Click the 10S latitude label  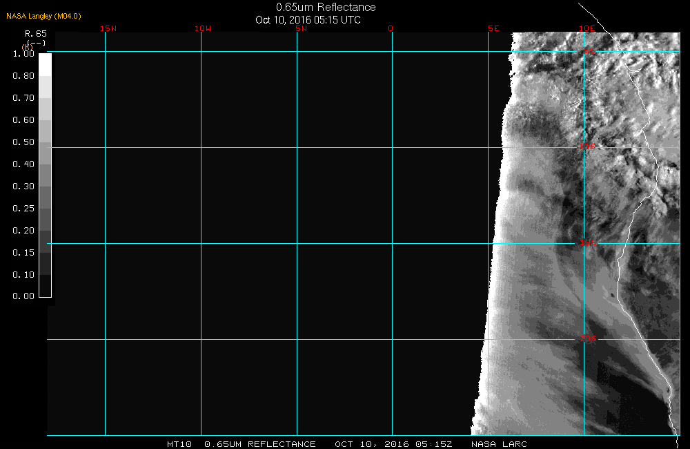pos(586,146)
